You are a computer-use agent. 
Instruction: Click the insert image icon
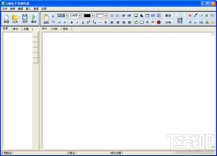[136, 16]
